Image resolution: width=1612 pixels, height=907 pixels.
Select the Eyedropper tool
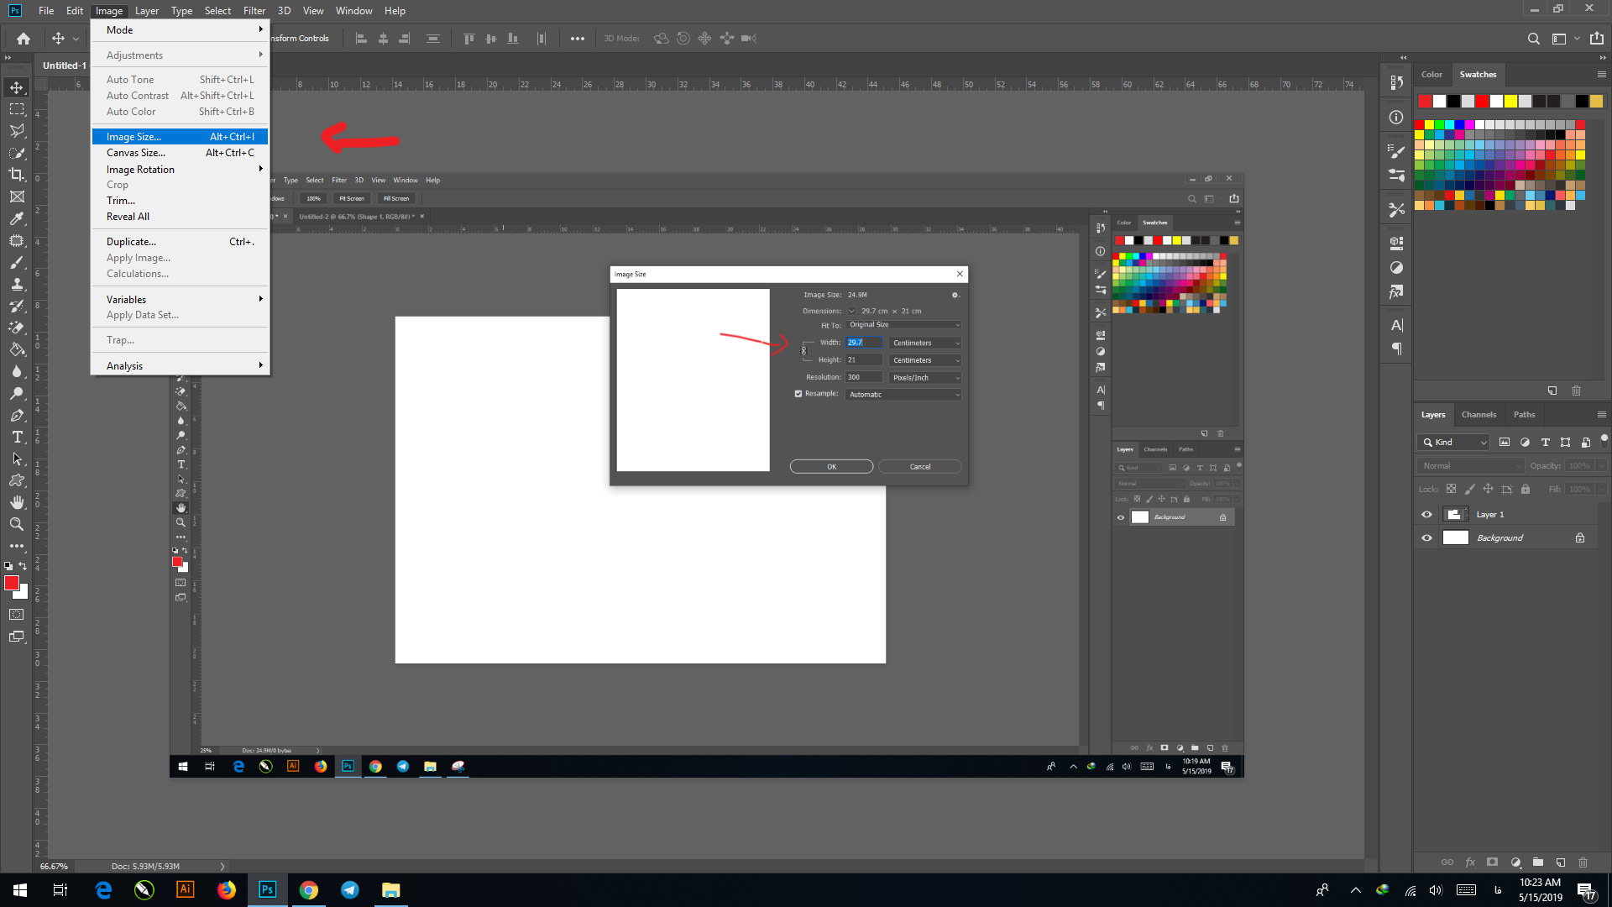[17, 218]
